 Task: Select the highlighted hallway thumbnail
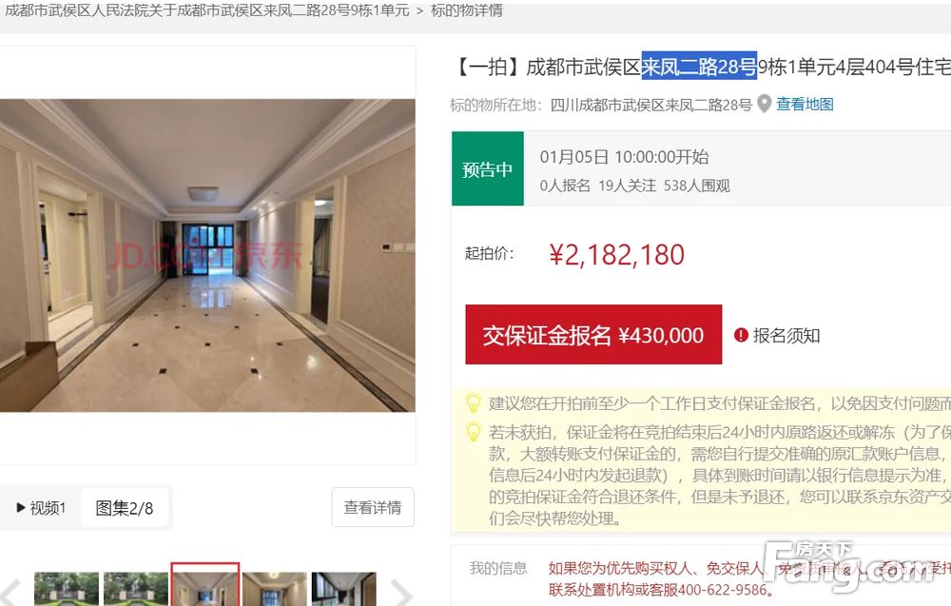[x=205, y=585]
